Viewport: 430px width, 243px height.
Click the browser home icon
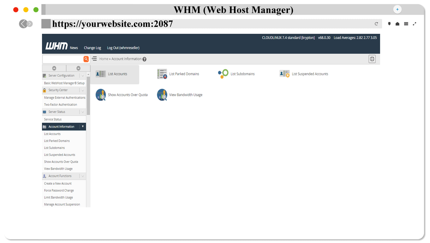[x=397, y=24]
